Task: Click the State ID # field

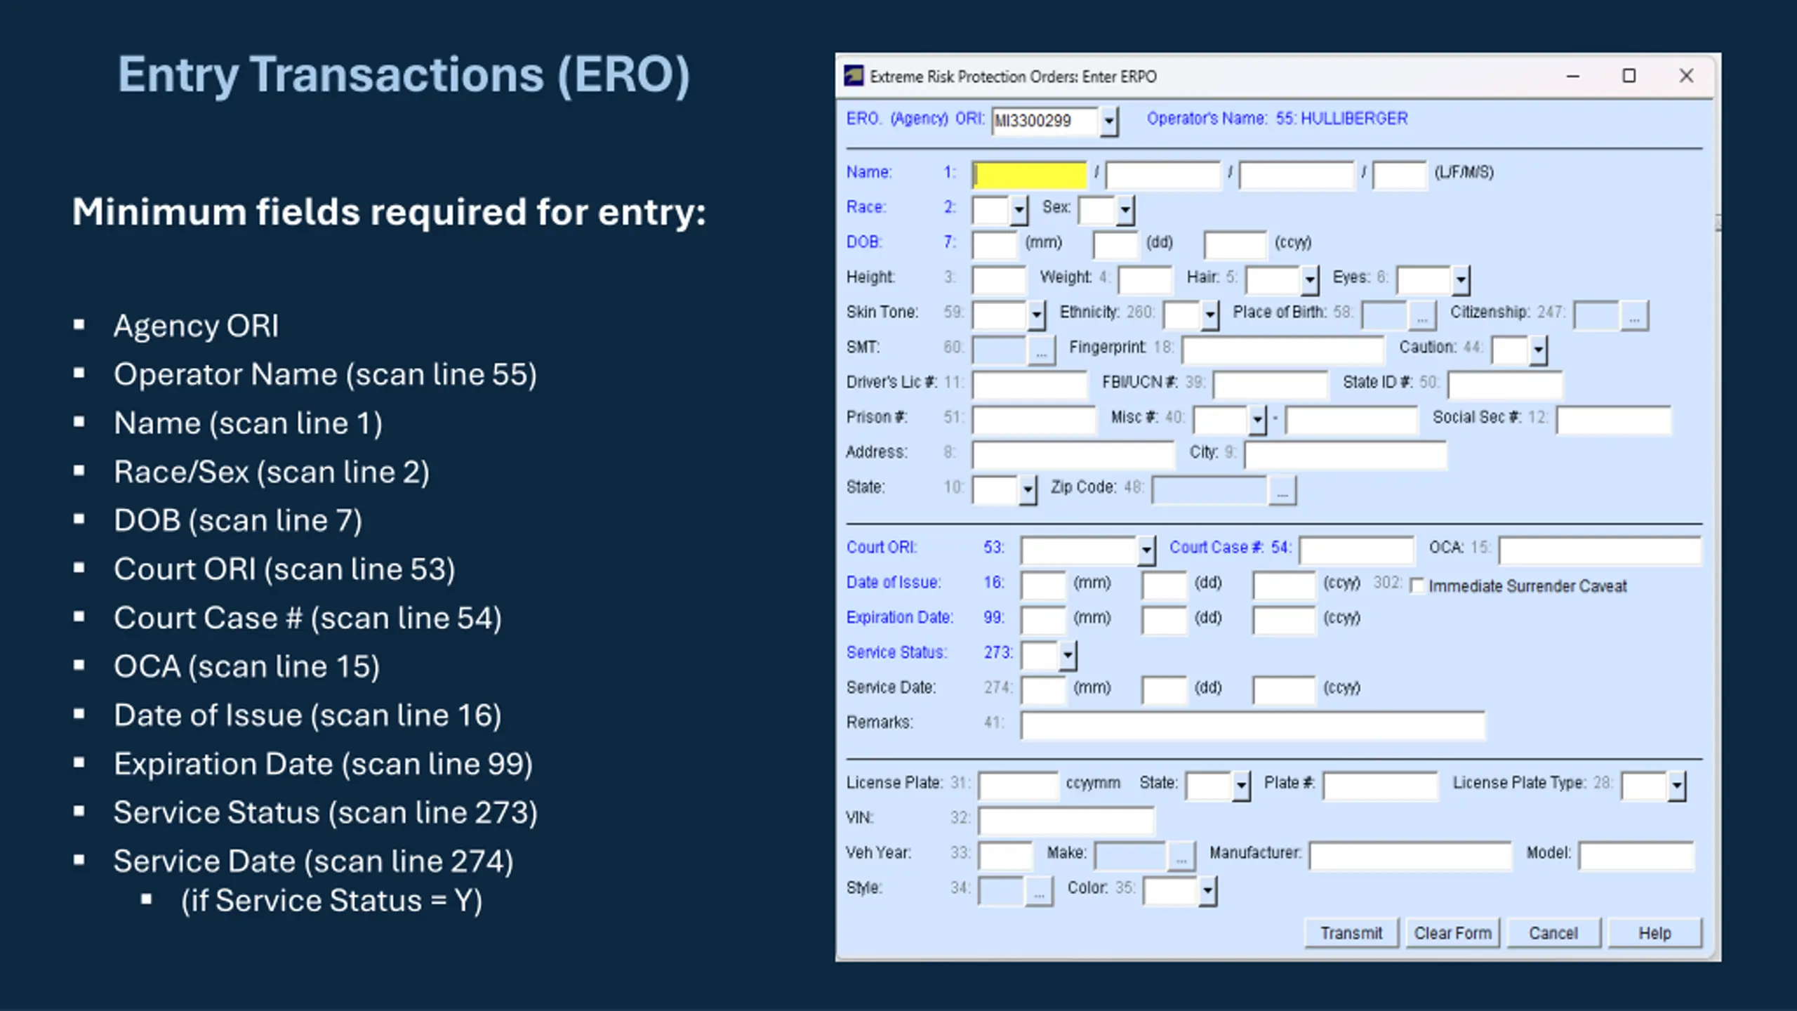Action: click(1506, 385)
